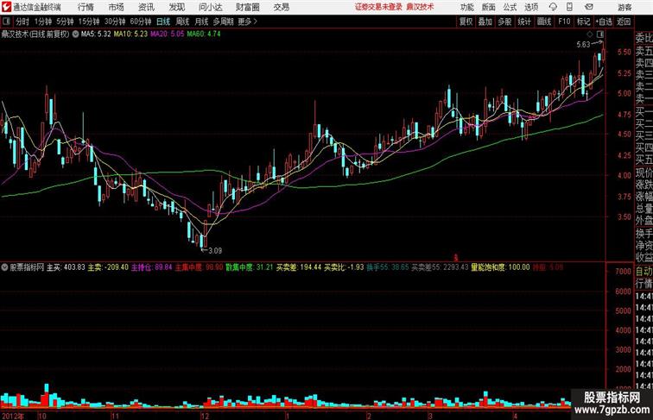653x420 pixels.
Task: Click the MA20: 5.05 value
Action: [167, 34]
